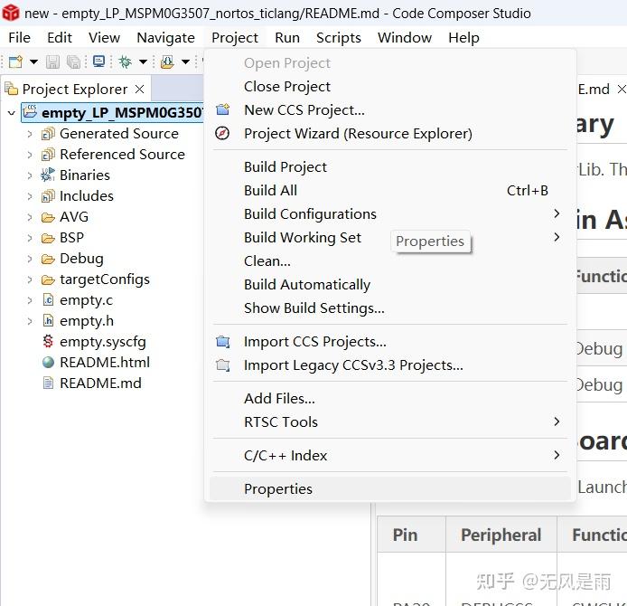Open the Window menu
The height and width of the screenshot is (606, 627).
point(404,38)
